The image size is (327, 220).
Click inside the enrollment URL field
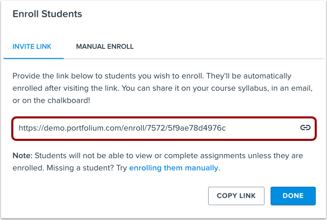(x=154, y=128)
